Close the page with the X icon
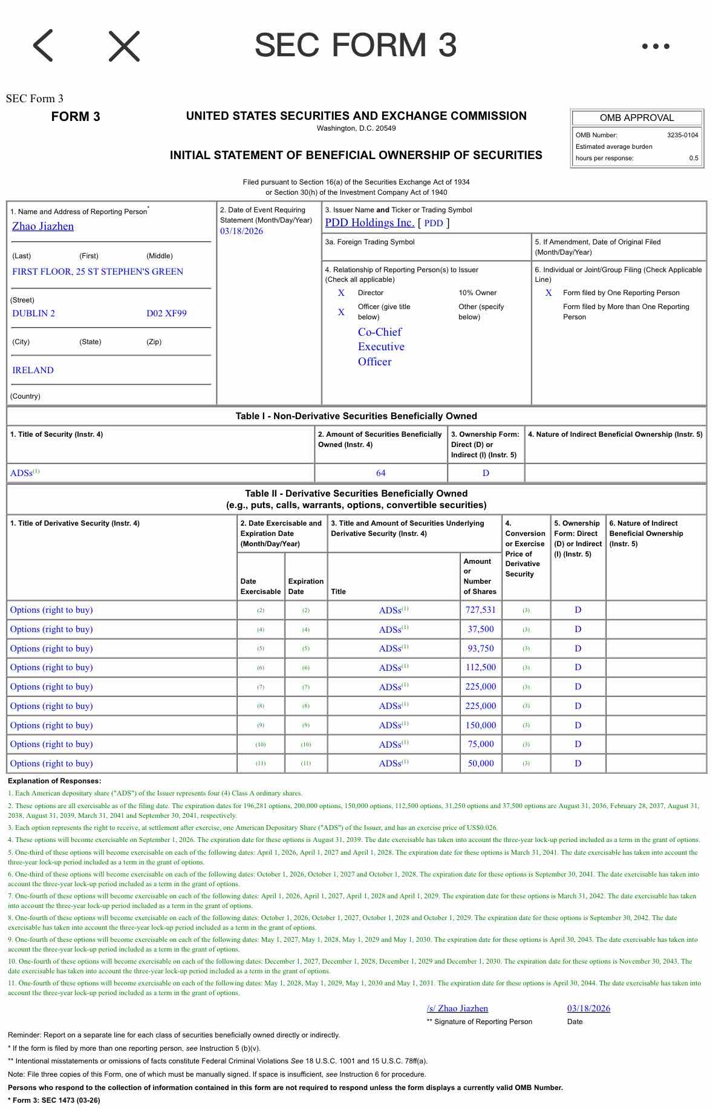Screen dimensions: 713x1110 [x=124, y=46]
